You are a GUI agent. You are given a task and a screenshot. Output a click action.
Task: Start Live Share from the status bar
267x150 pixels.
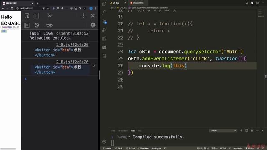tap(144, 148)
